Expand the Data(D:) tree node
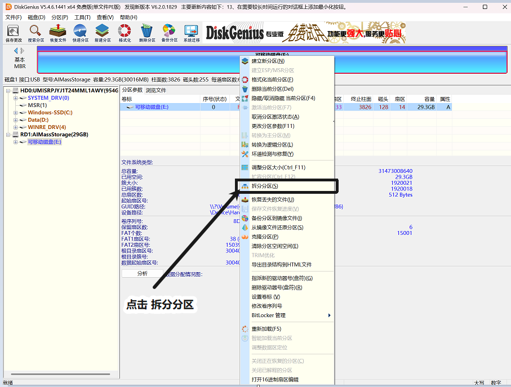511x387 pixels. pyautogui.click(x=15, y=120)
